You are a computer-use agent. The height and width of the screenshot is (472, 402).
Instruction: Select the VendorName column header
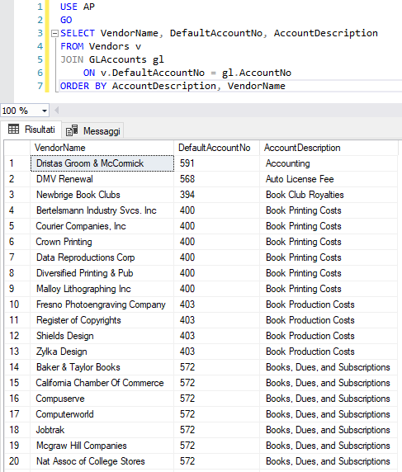[102, 148]
